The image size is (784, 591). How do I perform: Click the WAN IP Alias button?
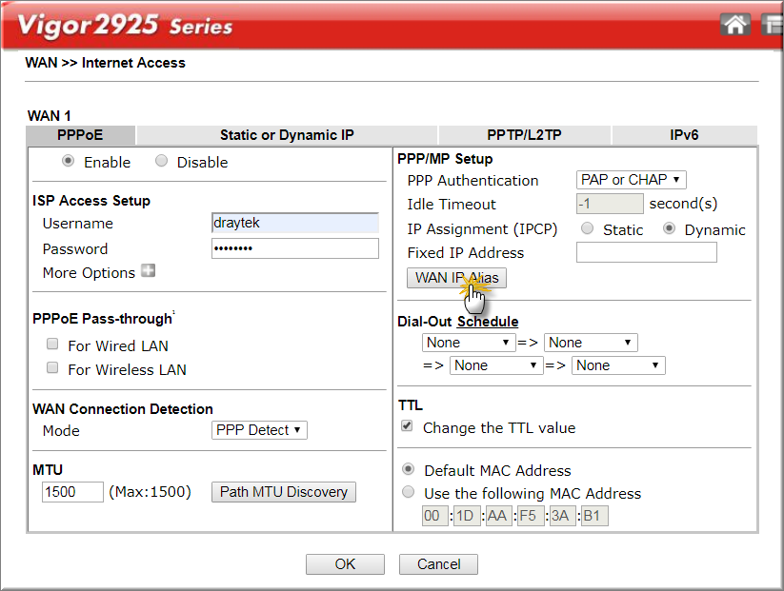(x=456, y=278)
